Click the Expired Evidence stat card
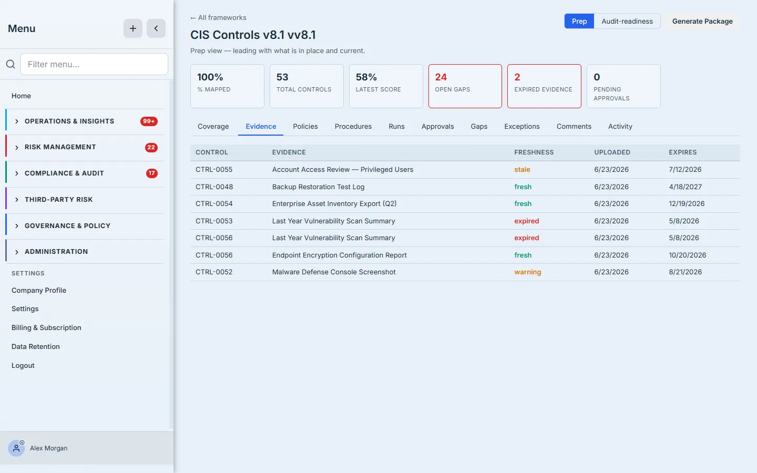The height and width of the screenshot is (473, 757). (544, 86)
